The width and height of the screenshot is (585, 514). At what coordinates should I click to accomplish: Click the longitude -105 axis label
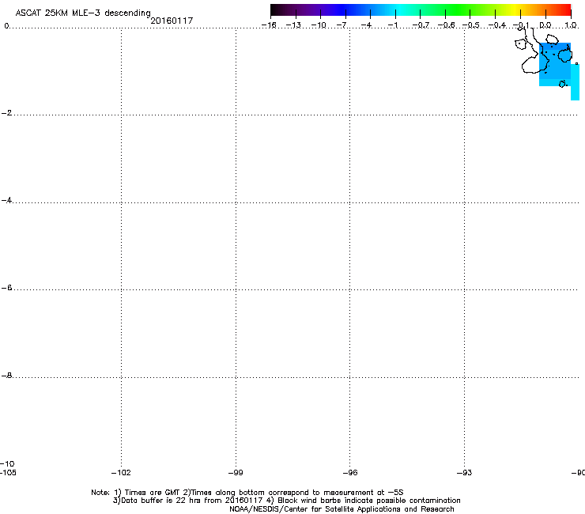pos(8,473)
